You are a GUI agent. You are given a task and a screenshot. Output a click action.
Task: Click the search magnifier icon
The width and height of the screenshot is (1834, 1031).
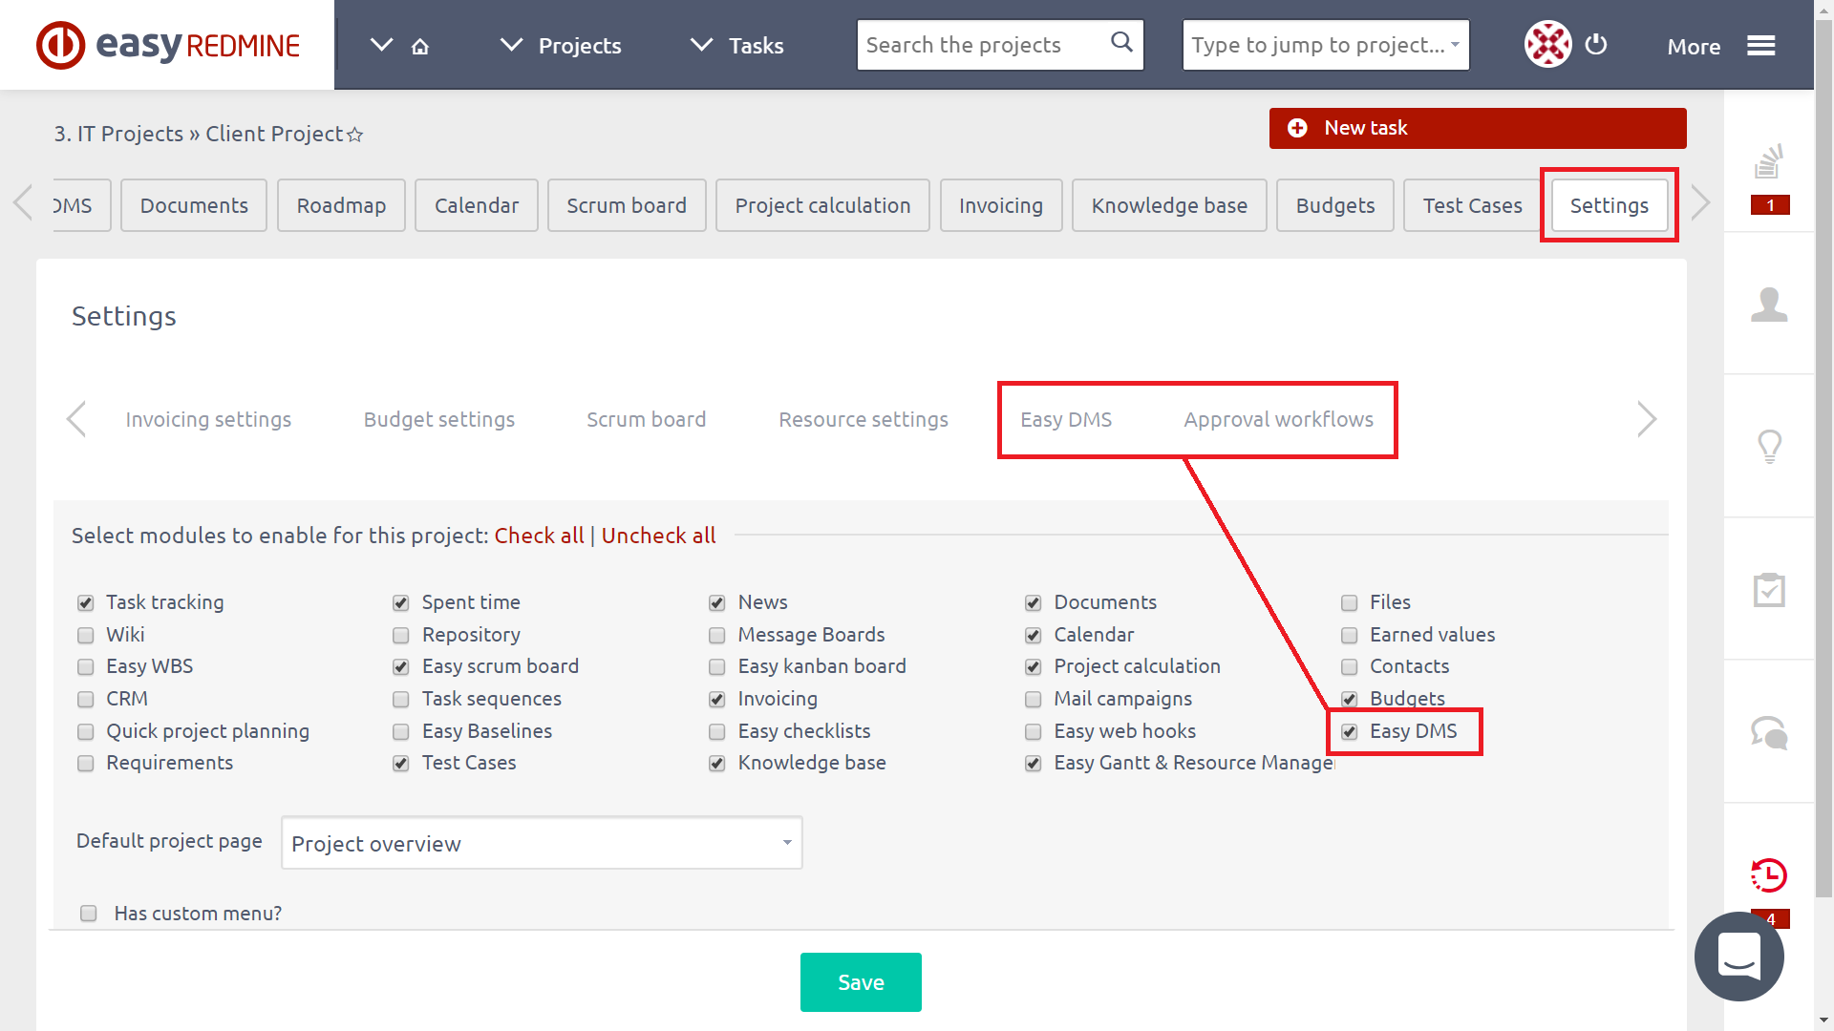pyautogui.click(x=1121, y=42)
